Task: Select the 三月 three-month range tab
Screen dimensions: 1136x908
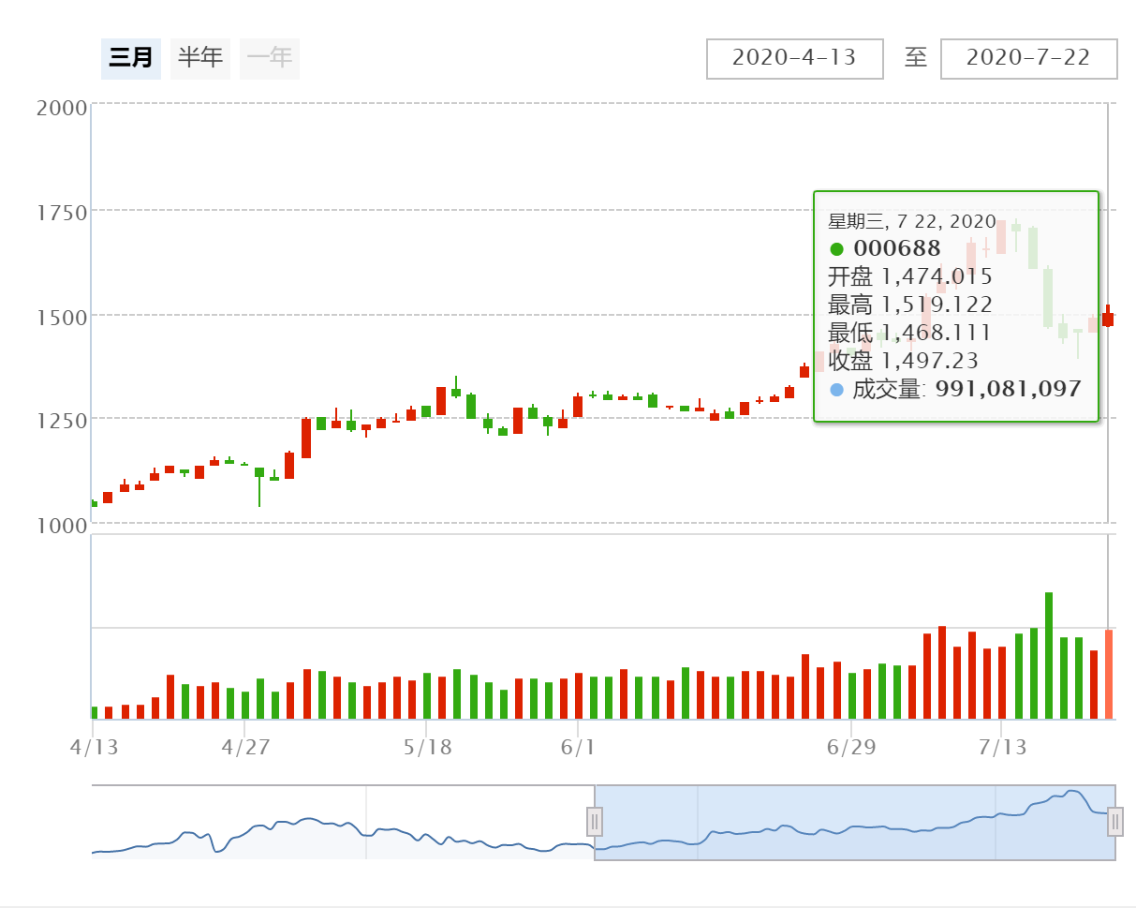Action: (130, 58)
